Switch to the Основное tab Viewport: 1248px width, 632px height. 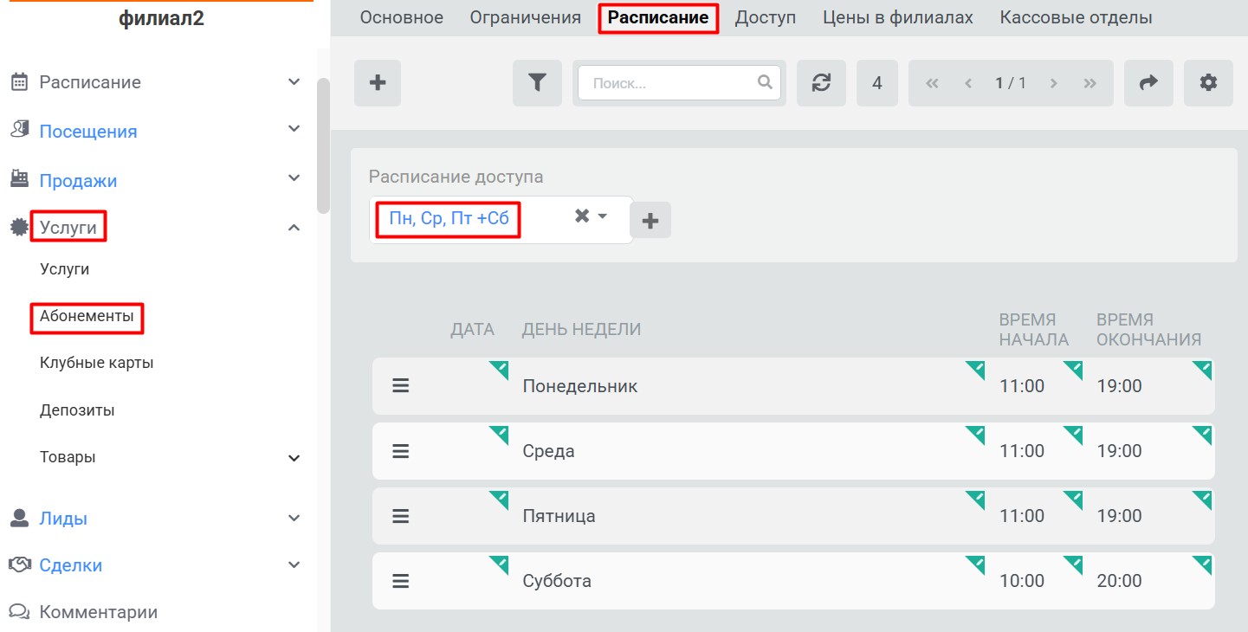(x=402, y=17)
